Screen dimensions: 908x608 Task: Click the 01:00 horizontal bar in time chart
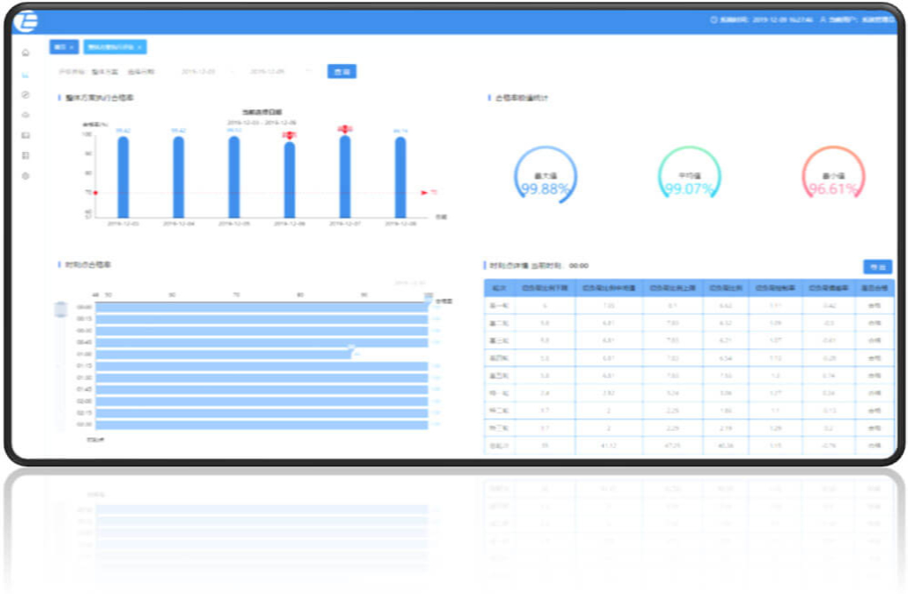(222, 354)
